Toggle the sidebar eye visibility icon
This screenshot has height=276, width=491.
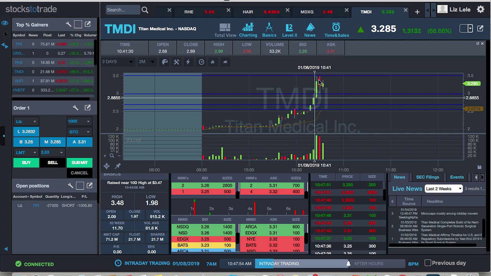coord(5,23)
